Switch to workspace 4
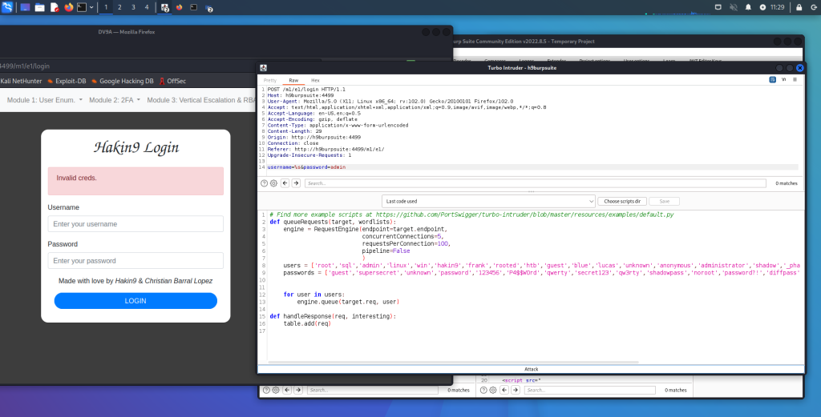 [x=147, y=7]
